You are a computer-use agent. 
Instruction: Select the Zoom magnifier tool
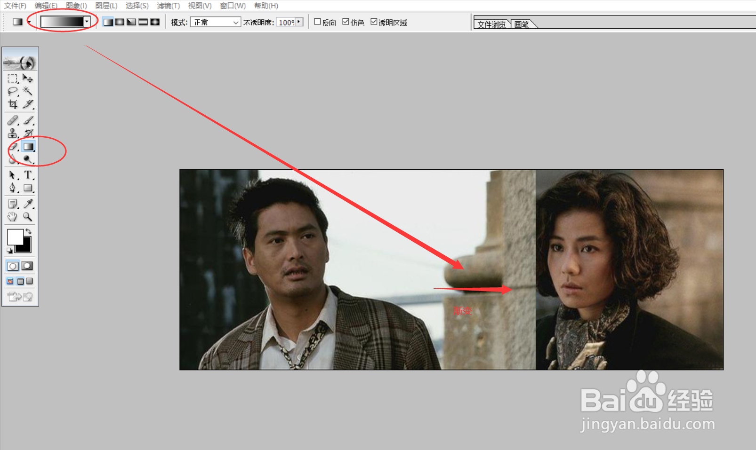(x=28, y=217)
